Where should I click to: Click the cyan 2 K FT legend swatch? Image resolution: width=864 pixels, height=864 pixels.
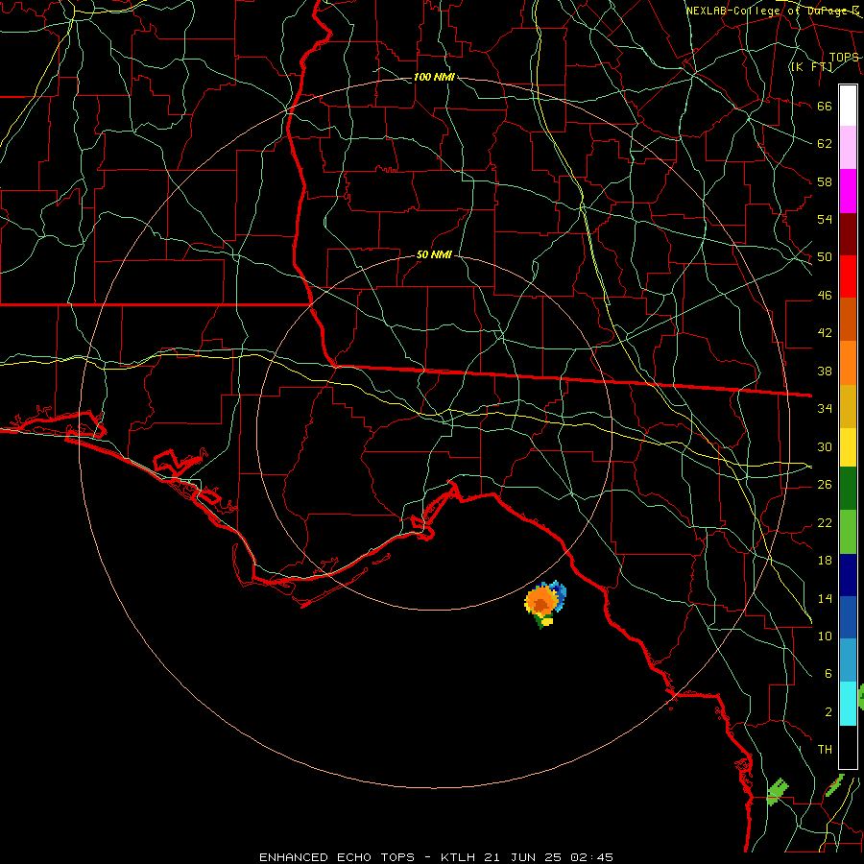coord(848,703)
